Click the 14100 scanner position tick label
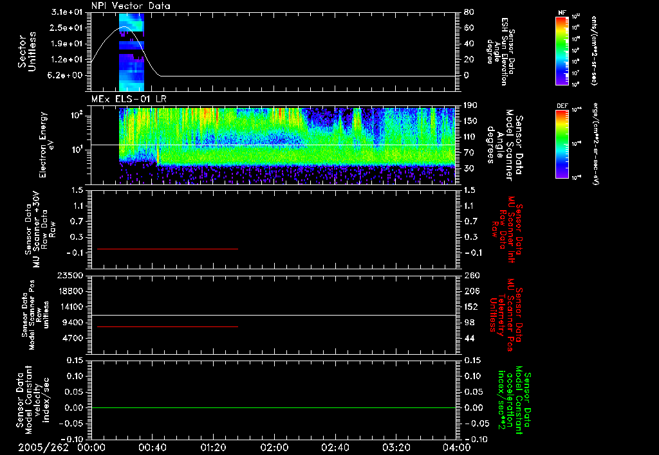This screenshot has width=659, height=455. [x=70, y=307]
